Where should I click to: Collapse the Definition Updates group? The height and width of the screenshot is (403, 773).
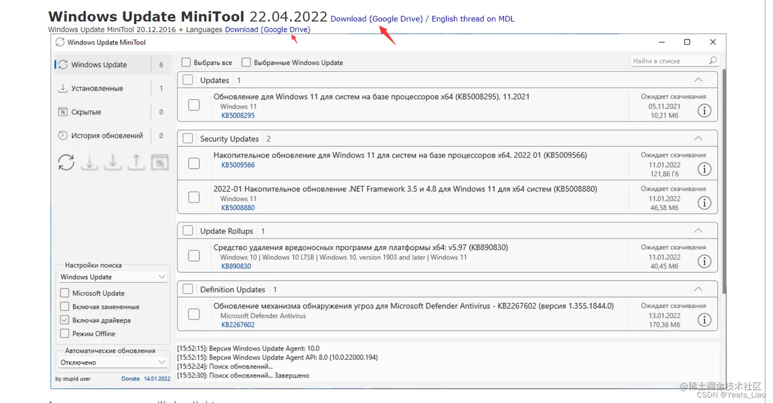(x=698, y=289)
